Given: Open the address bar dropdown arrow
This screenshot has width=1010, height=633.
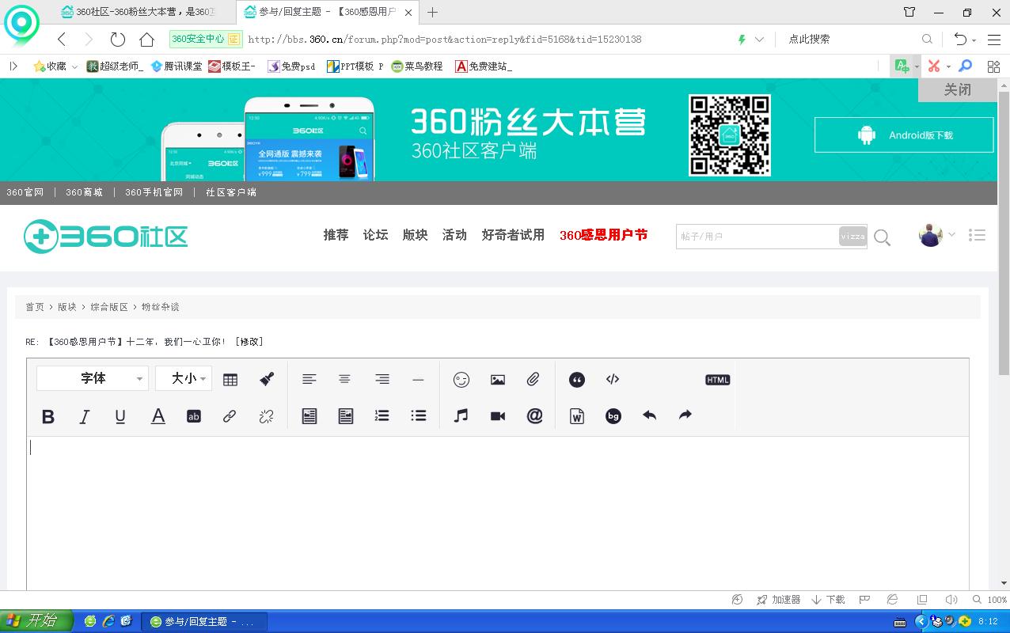Looking at the screenshot, I should (759, 40).
